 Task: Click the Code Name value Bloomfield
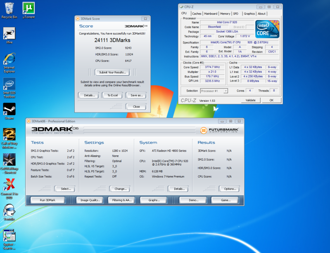click(214, 27)
